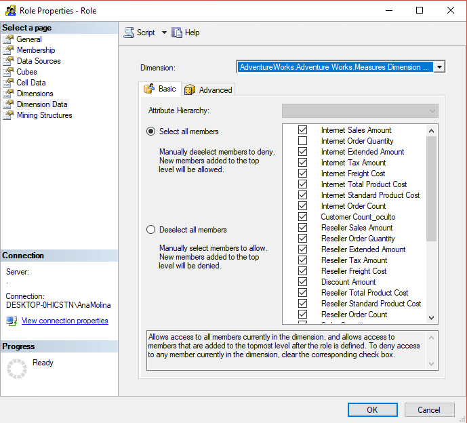Click the General page icon
Screen dimensions: 467x423
point(8,39)
